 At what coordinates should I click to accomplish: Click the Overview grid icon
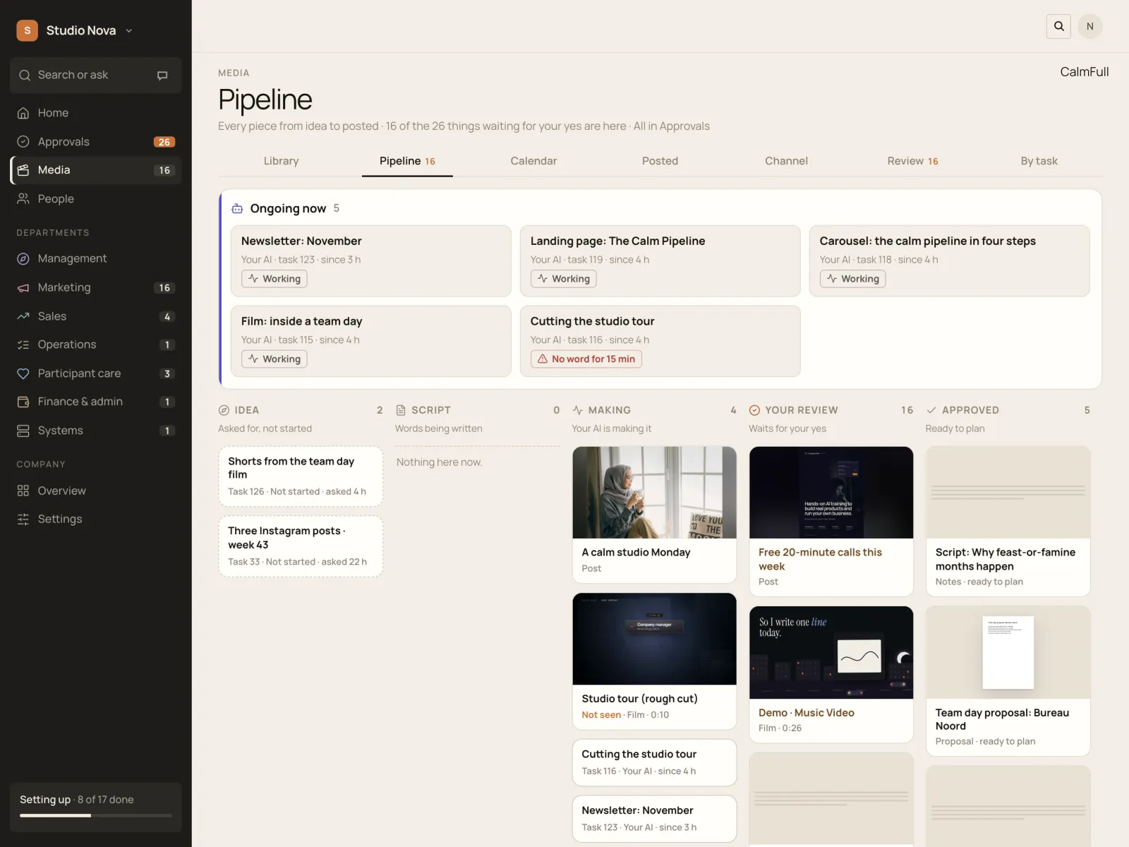coord(23,491)
